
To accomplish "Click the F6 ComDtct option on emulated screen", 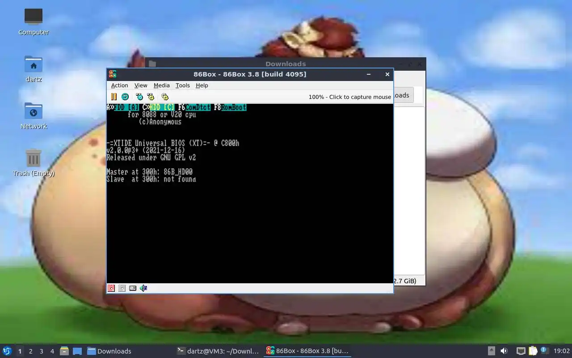I will (x=194, y=107).
